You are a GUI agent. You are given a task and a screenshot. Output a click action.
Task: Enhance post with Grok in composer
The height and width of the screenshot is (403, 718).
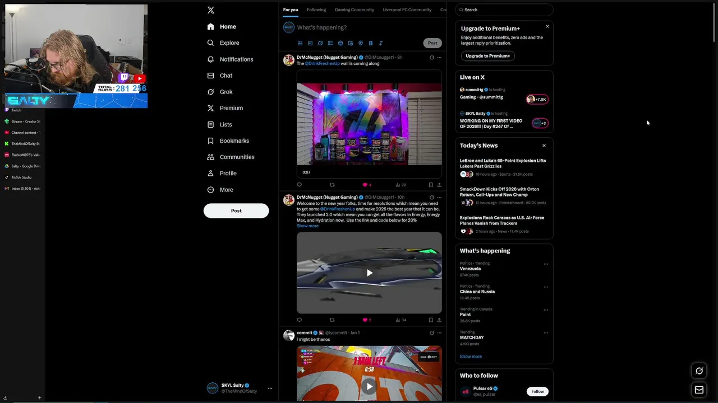click(x=320, y=43)
